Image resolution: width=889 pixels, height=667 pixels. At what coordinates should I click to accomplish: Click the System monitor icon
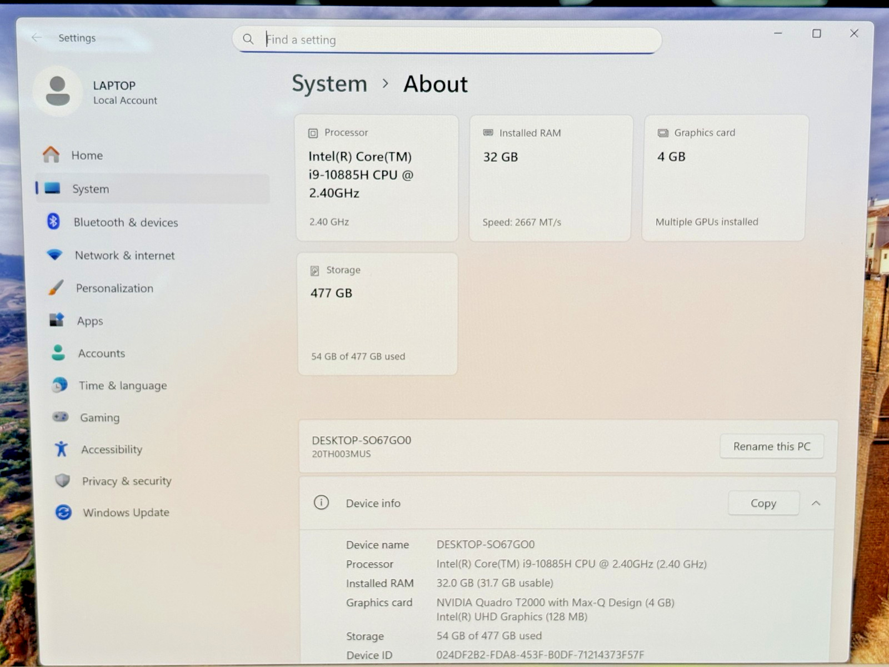point(52,188)
